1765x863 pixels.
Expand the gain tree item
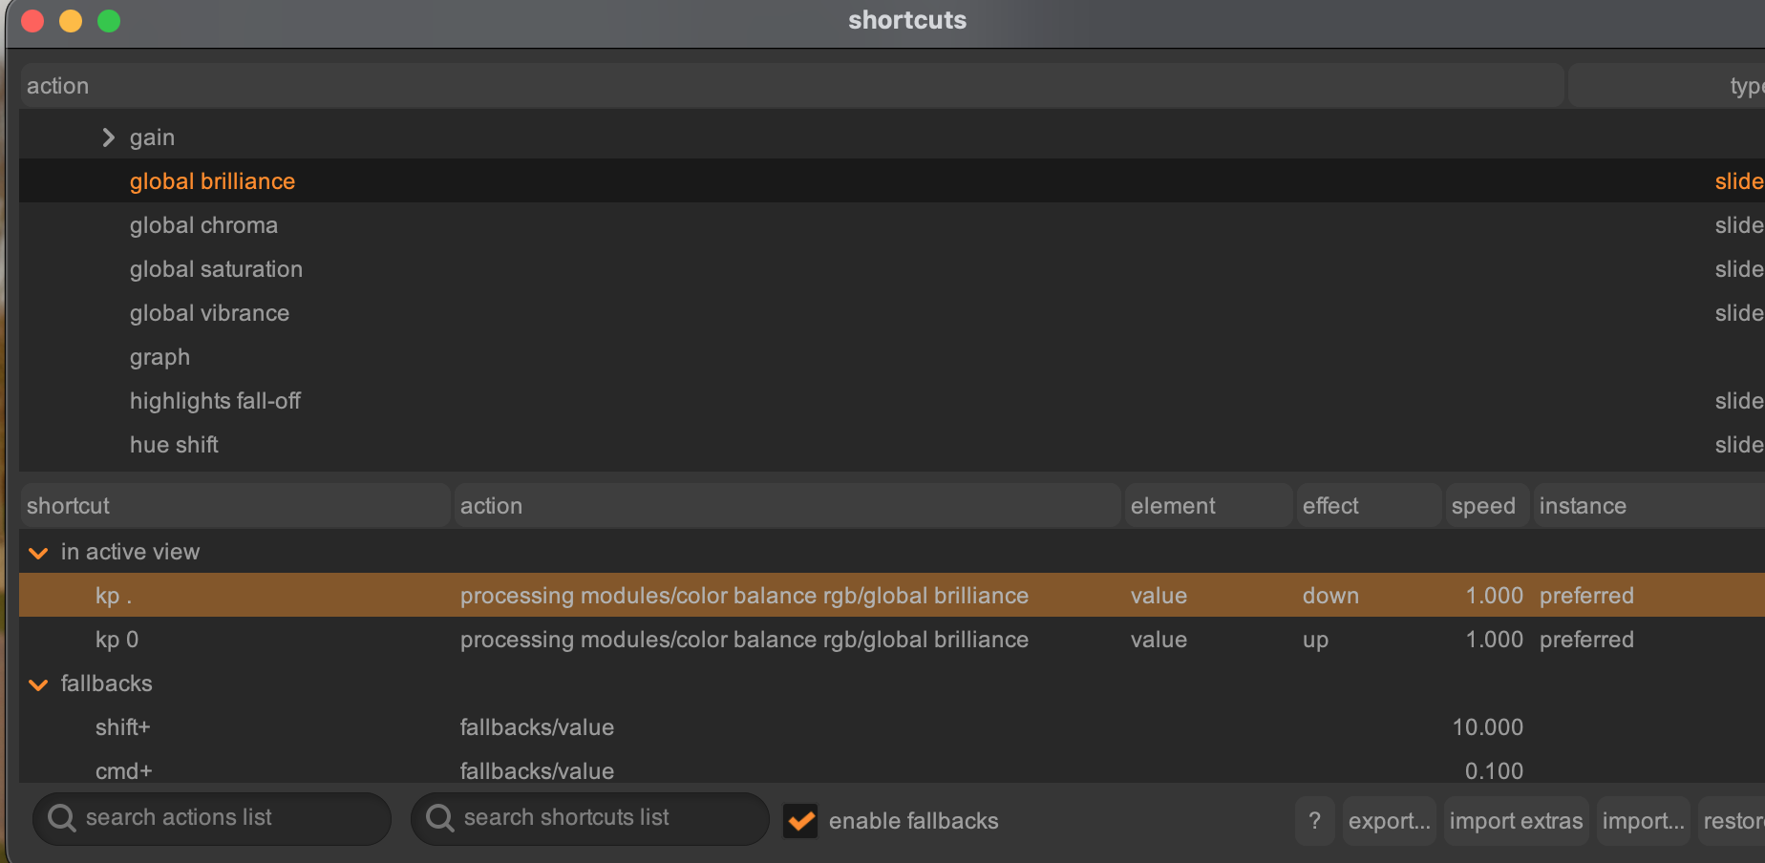[108, 137]
